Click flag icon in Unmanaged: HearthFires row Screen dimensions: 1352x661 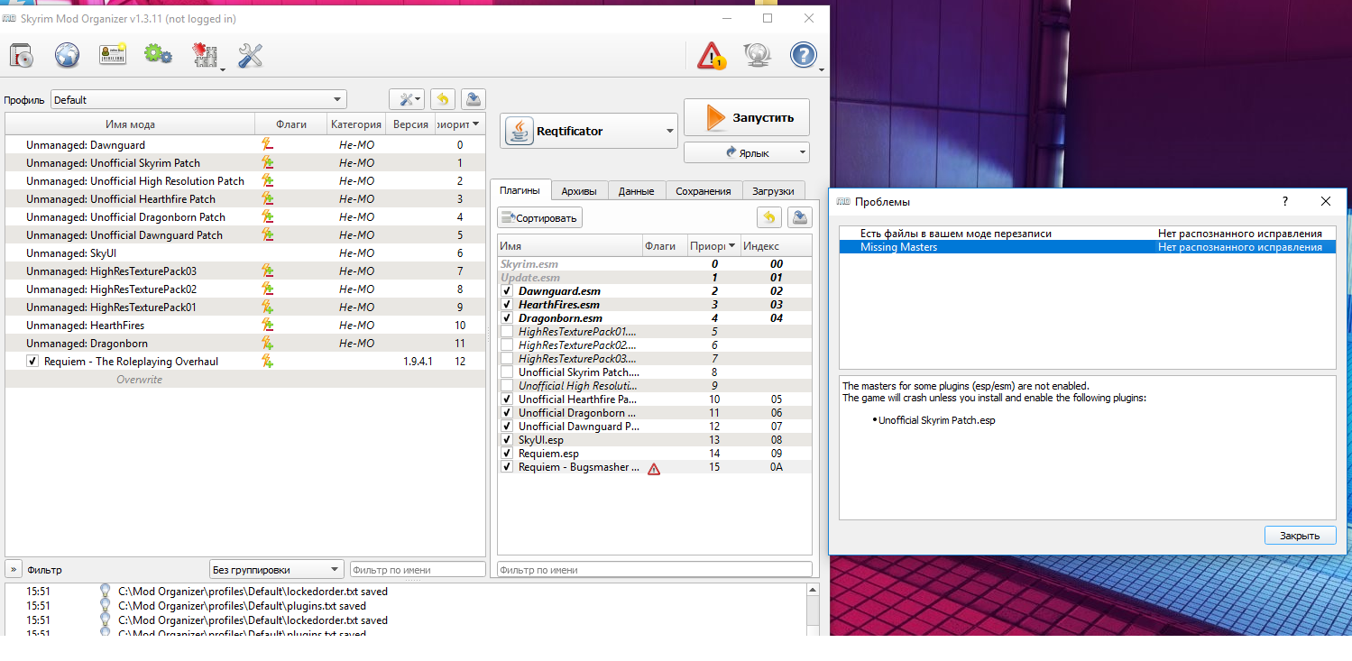(x=267, y=325)
